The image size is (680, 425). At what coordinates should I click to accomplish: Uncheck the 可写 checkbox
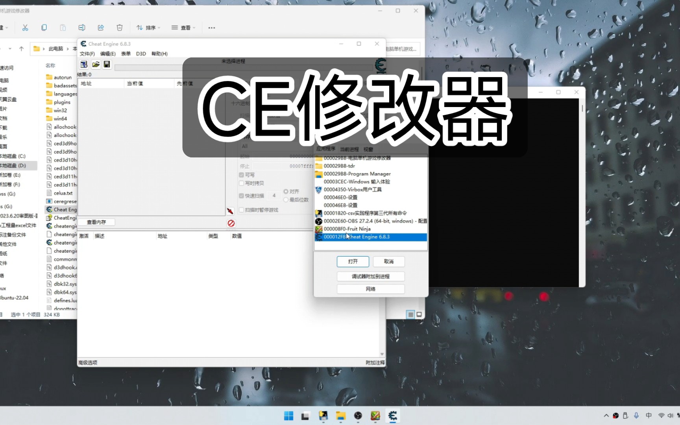242,175
